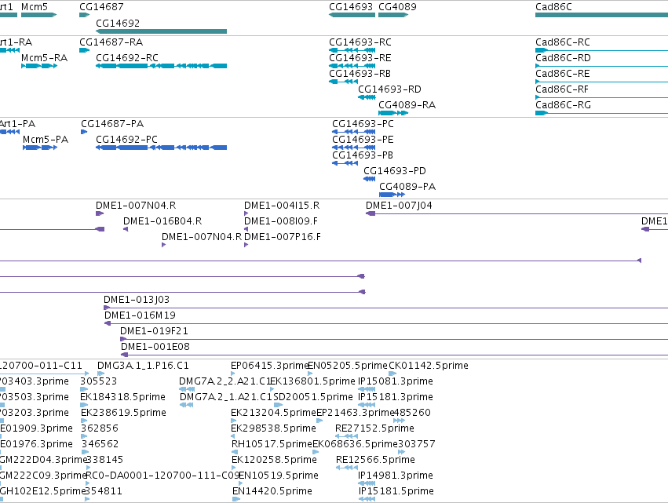Click EST DMG7A.2_1.A21.C1
668x503 pixels.
pyautogui.click(x=187, y=405)
